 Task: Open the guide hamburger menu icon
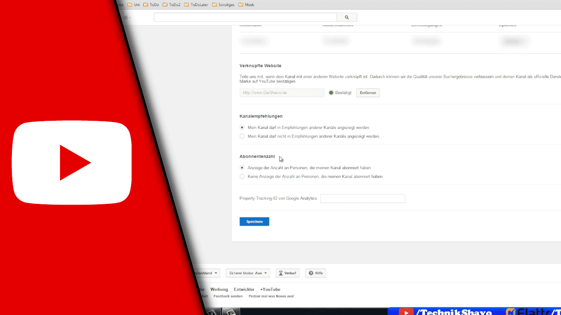127,17
